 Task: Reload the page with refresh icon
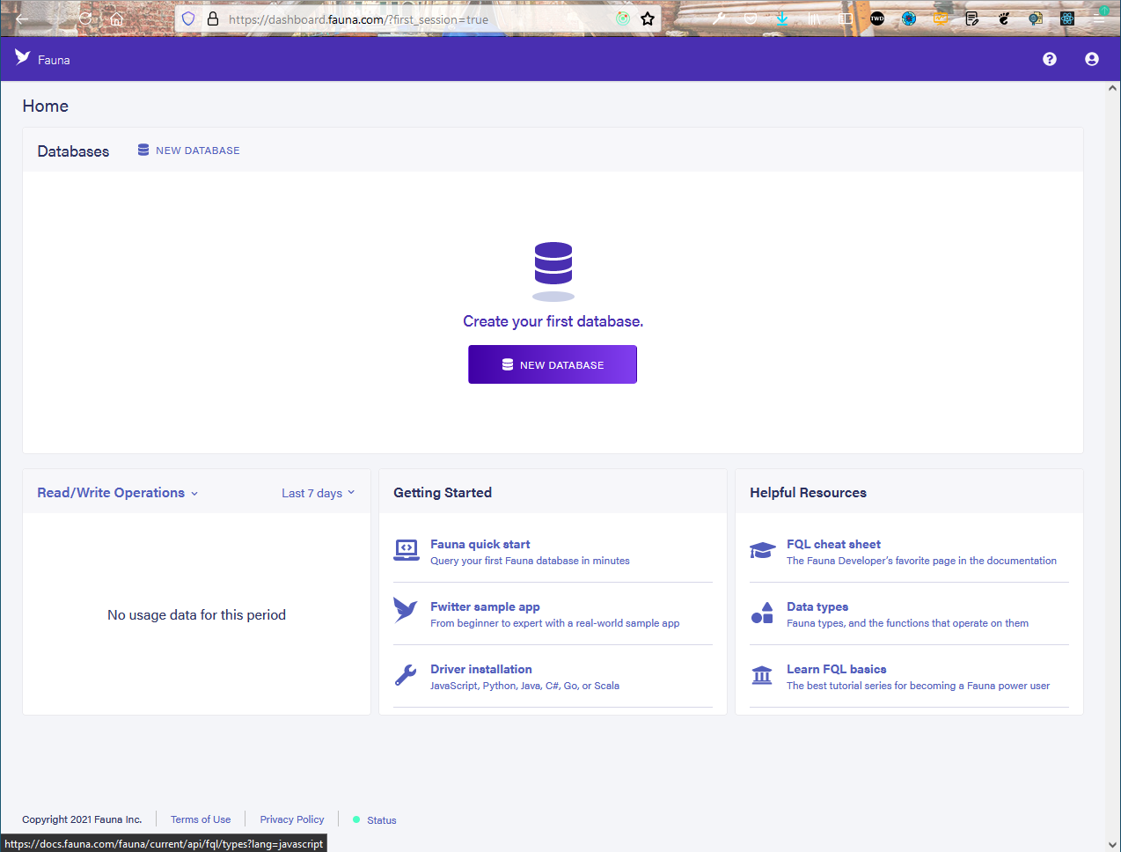(x=85, y=18)
